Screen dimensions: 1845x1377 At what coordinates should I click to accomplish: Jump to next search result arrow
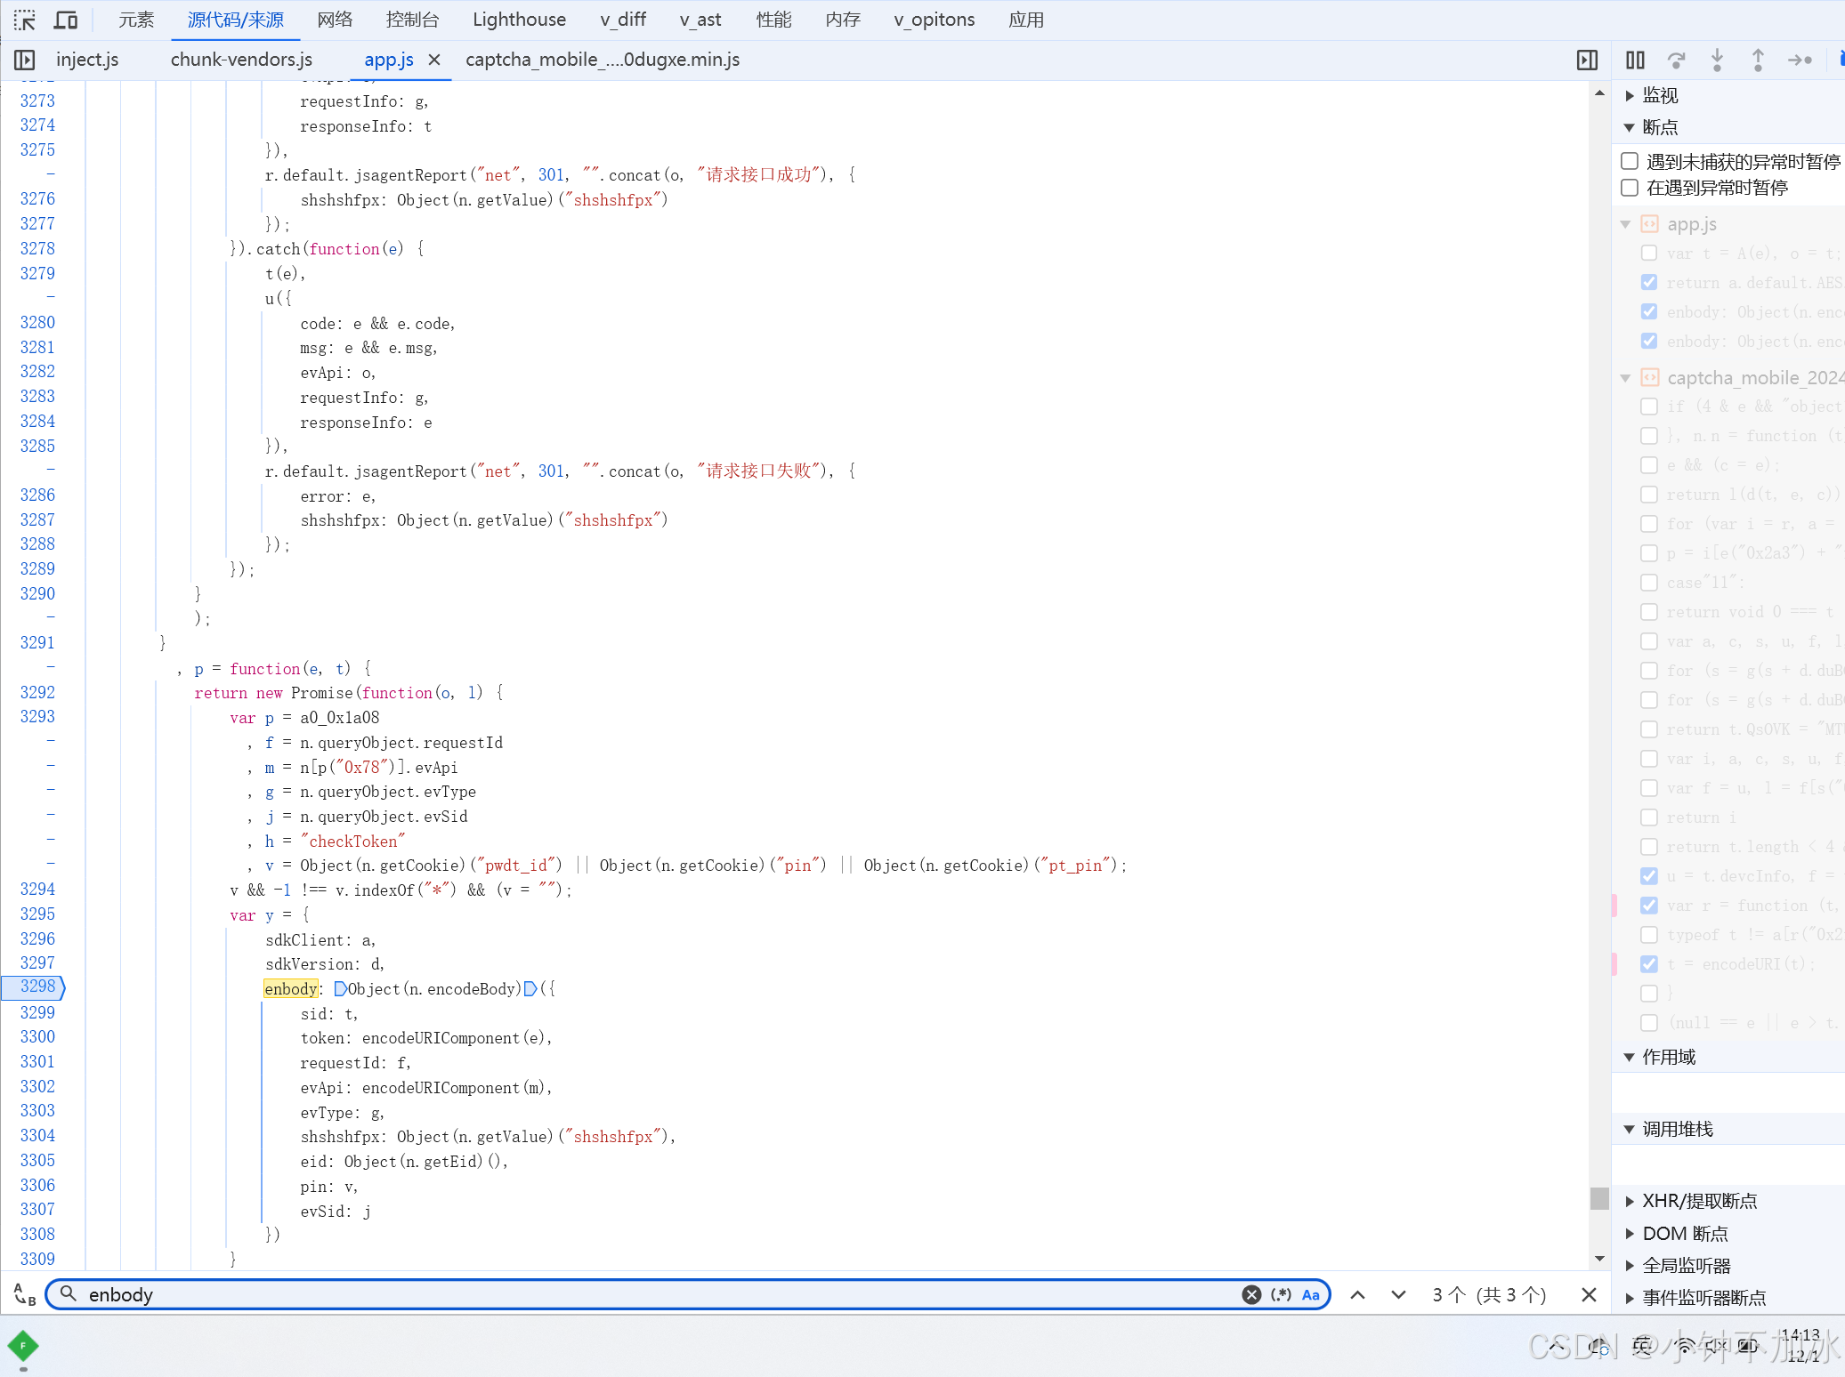[1398, 1294]
